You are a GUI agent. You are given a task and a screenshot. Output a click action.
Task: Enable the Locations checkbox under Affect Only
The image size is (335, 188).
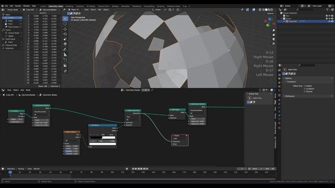tap(305, 89)
